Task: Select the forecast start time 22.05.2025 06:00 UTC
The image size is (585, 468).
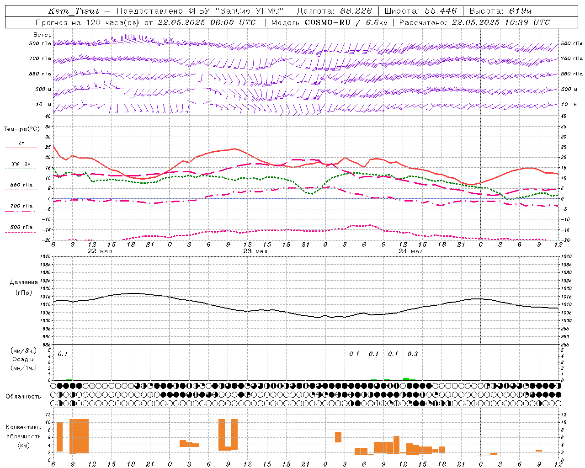Action: [207, 22]
